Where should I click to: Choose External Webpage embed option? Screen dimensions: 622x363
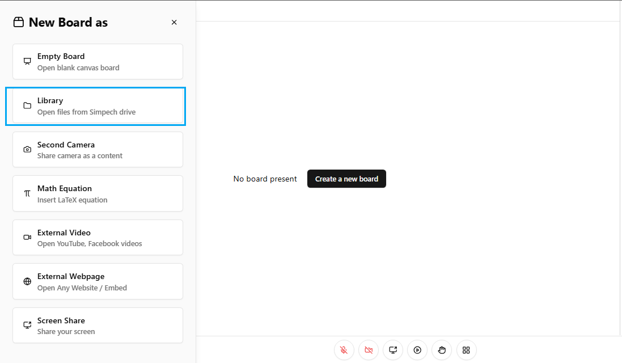pyautogui.click(x=98, y=281)
